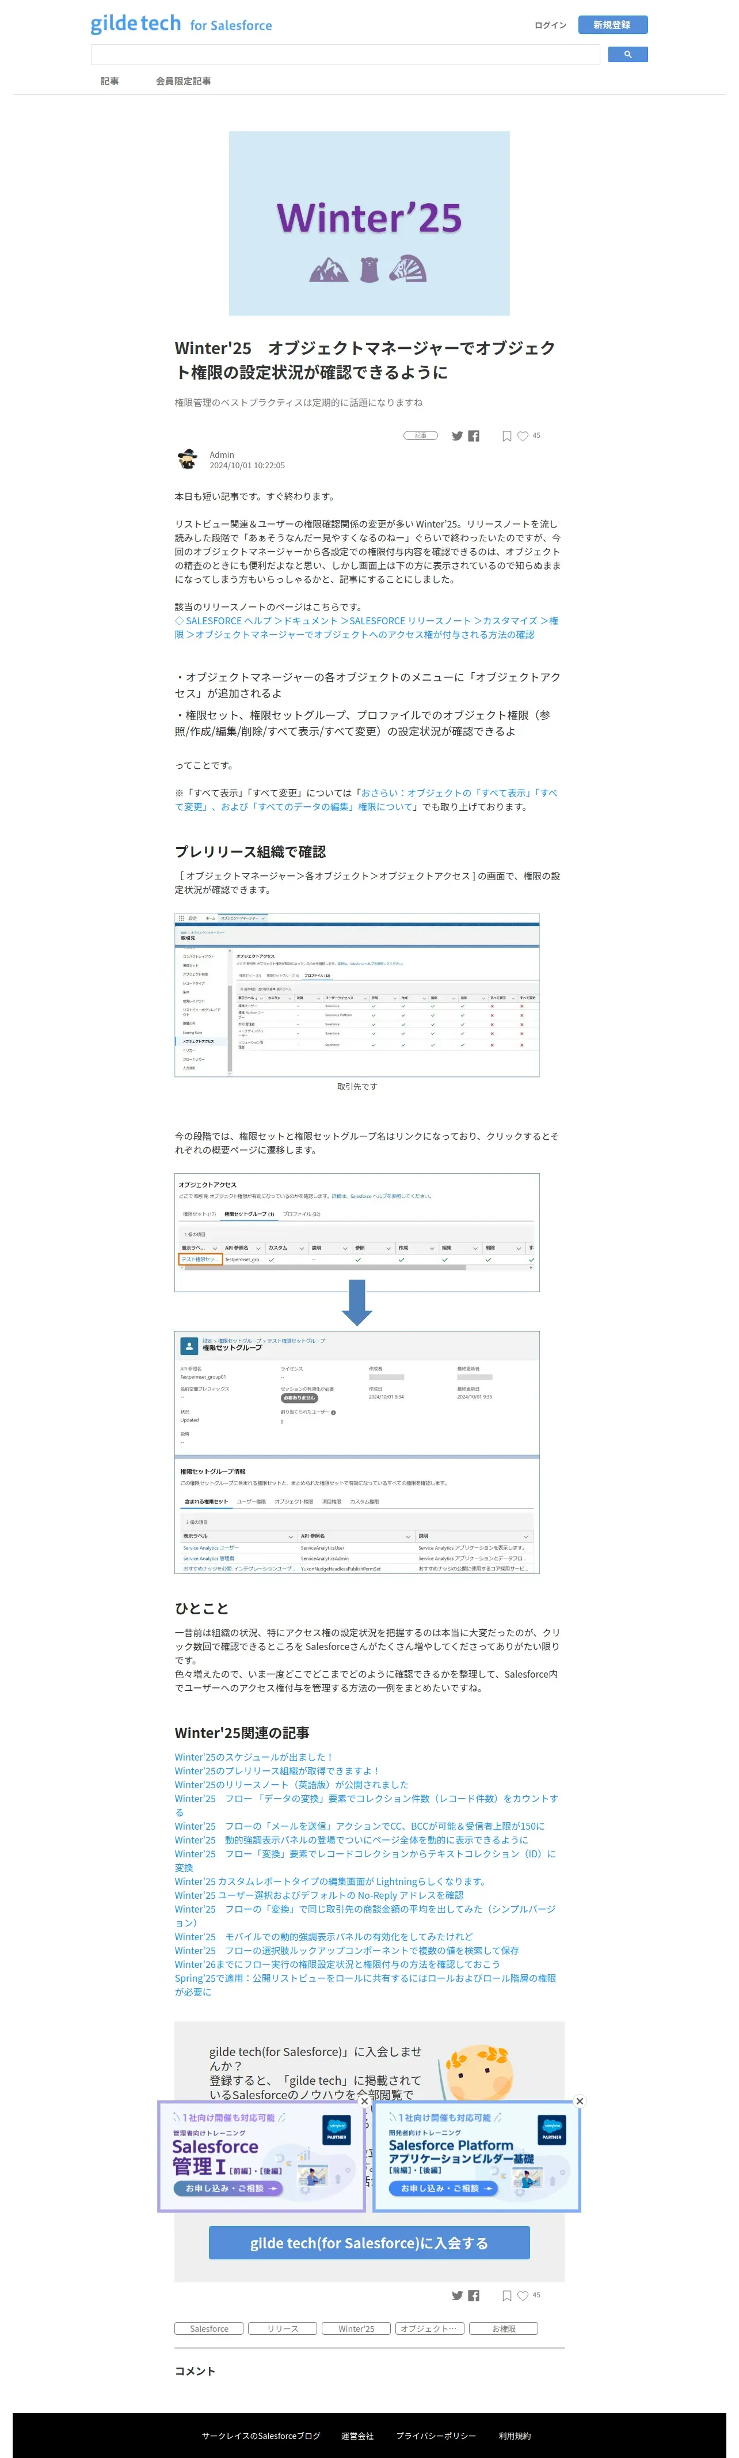Open Winter'25のスケジュールが出ました！ link

click(x=254, y=1757)
